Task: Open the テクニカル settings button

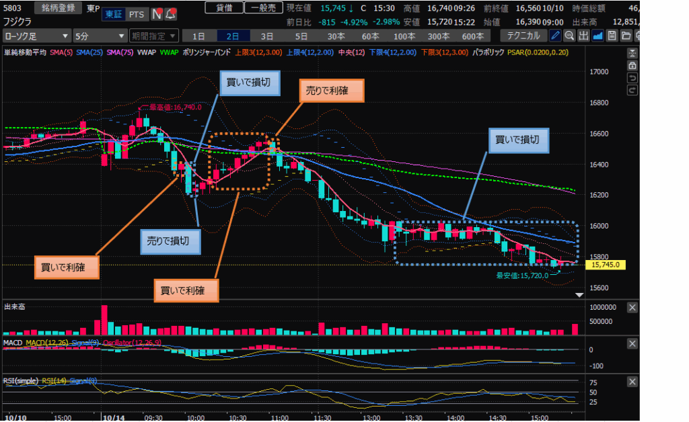Action: (x=523, y=36)
